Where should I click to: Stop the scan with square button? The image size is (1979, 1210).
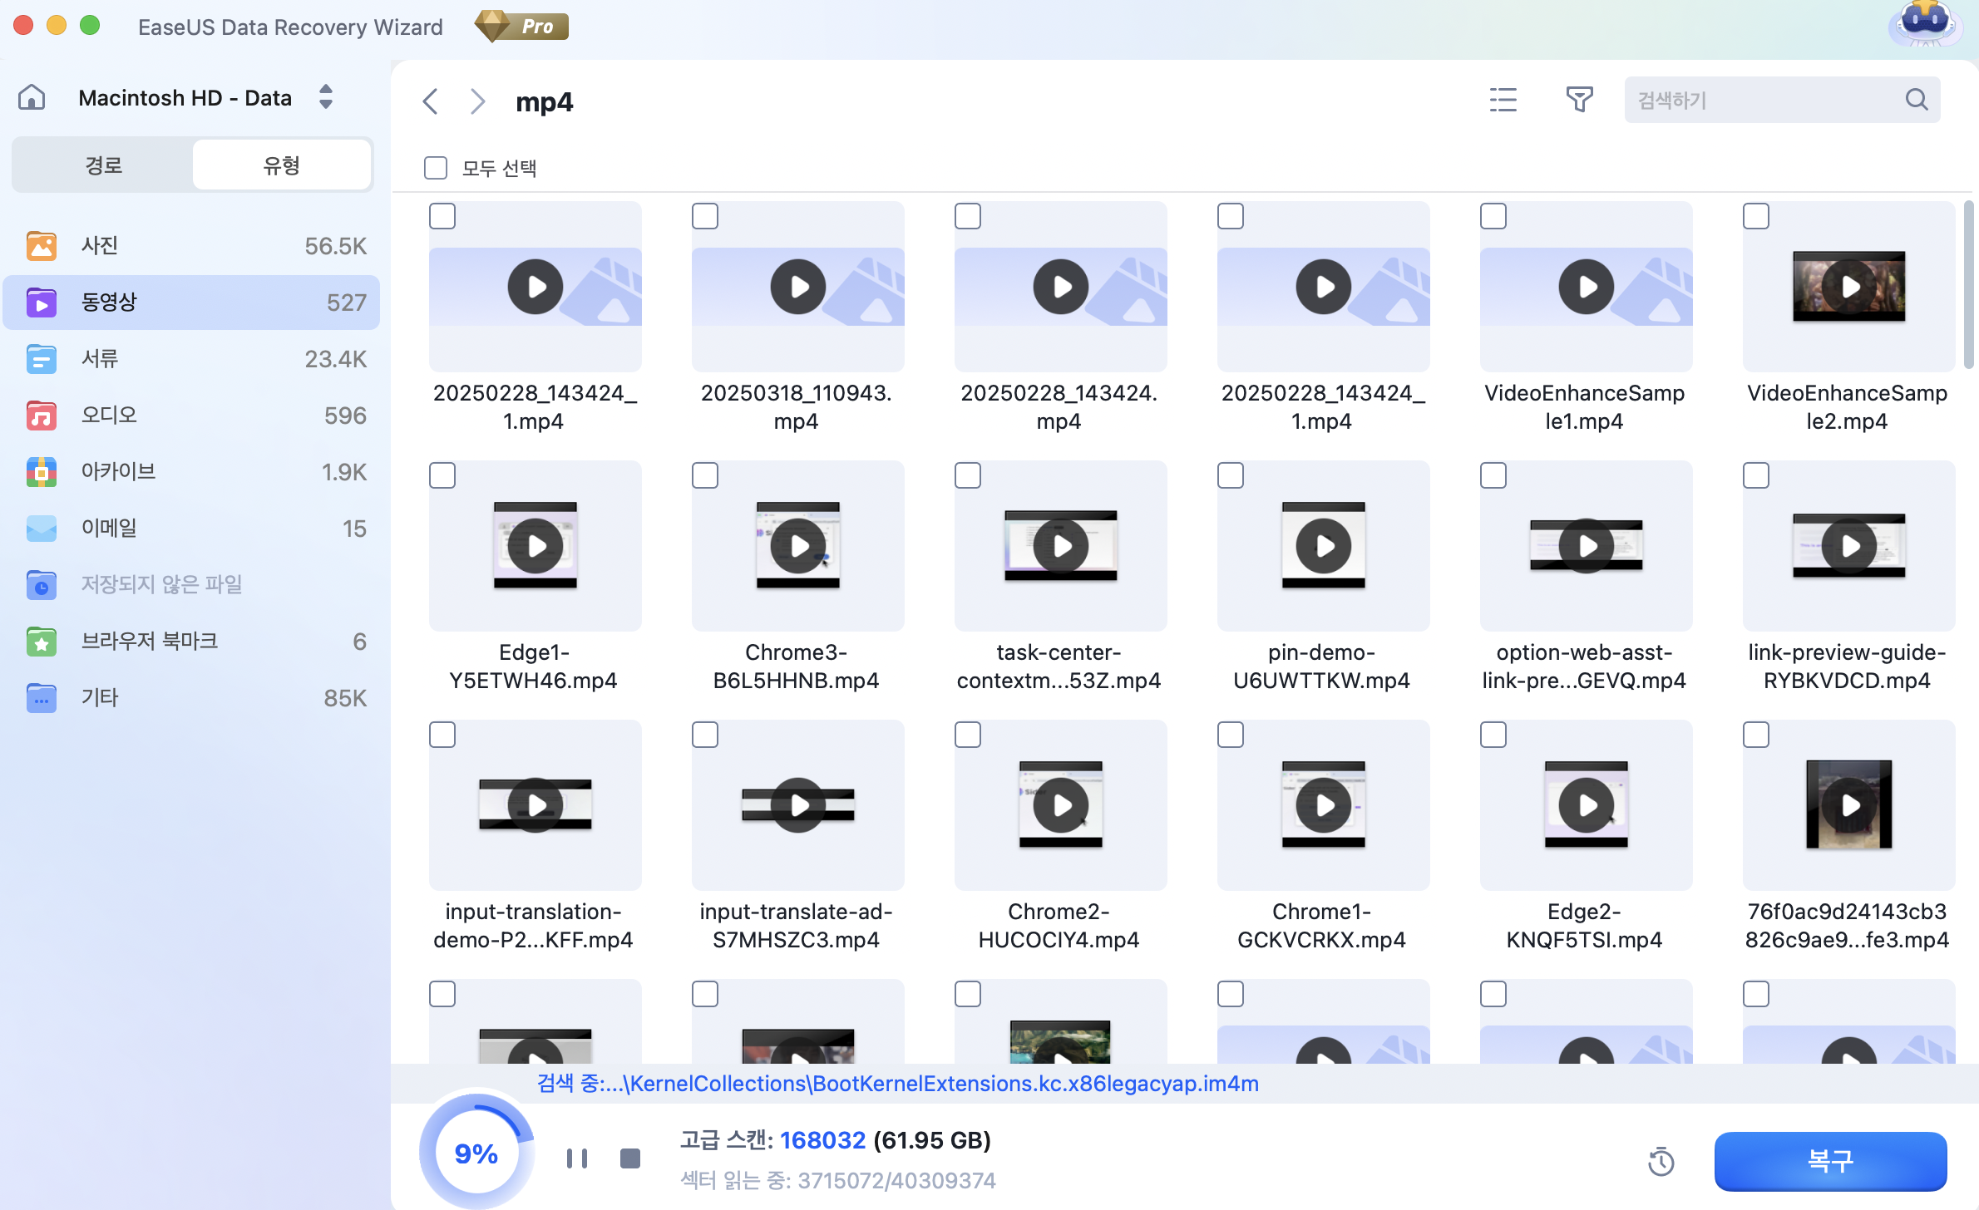tap(630, 1158)
